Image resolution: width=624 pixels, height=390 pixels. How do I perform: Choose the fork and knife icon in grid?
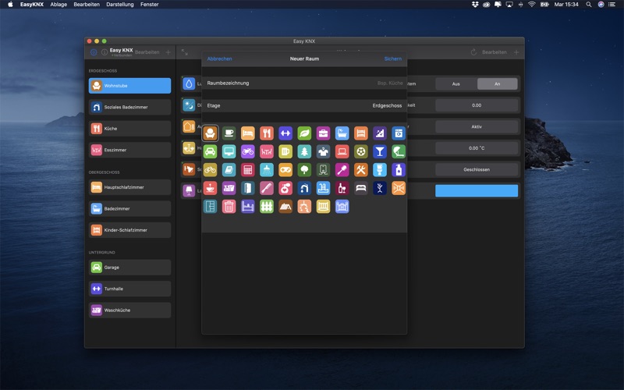(267, 133)
